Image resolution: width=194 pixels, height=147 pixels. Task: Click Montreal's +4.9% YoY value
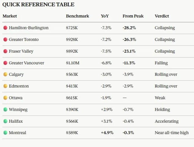pos(107,133)
